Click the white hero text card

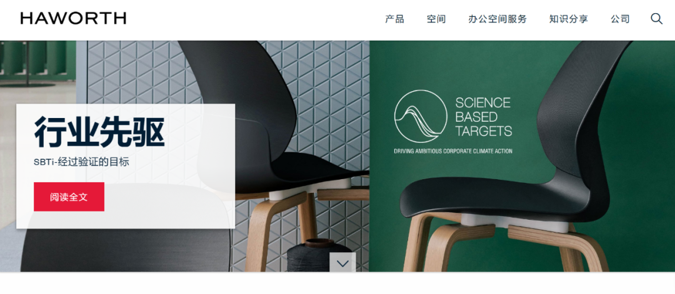(126, 166)
